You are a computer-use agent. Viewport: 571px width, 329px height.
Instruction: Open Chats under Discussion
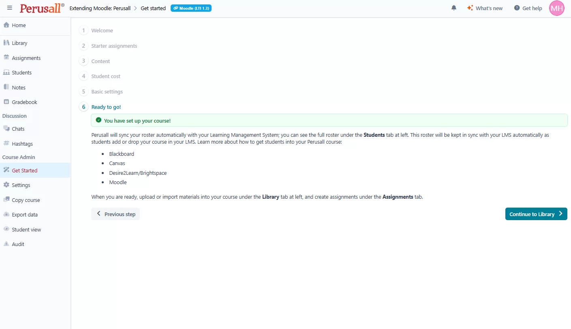[18, 129]
